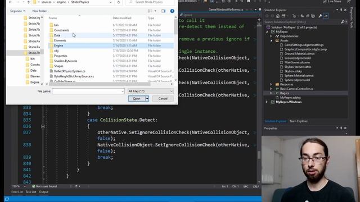Screen dimensions: 360x202
Task: Expand the Dependencies node
Action: coord(271,36)
